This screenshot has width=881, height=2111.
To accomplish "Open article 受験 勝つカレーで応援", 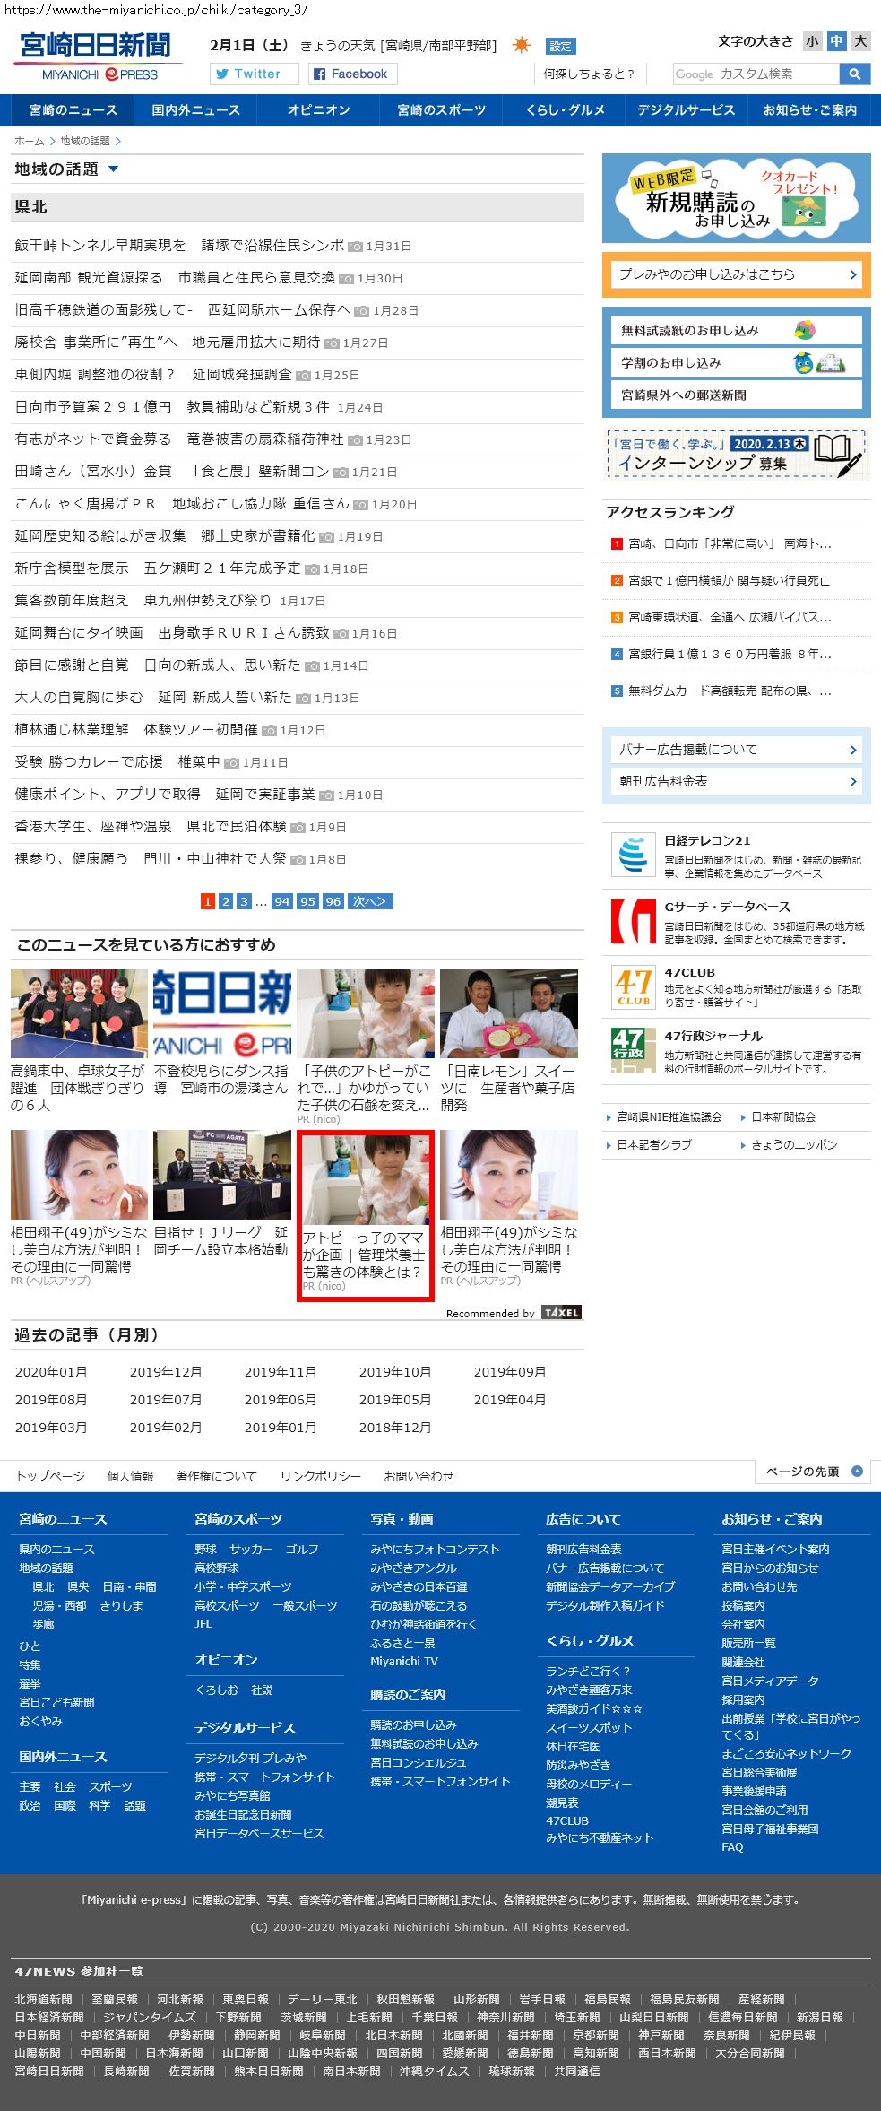I will click(x=117, y=762).
